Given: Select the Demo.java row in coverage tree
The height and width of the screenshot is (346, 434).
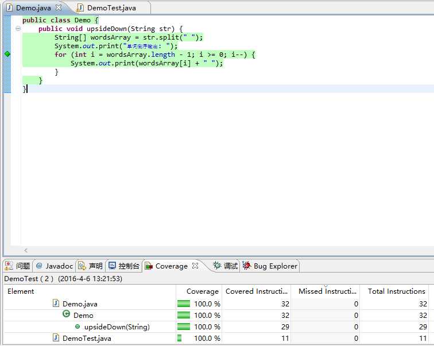Looking at the screenshot, I should 216,304.
